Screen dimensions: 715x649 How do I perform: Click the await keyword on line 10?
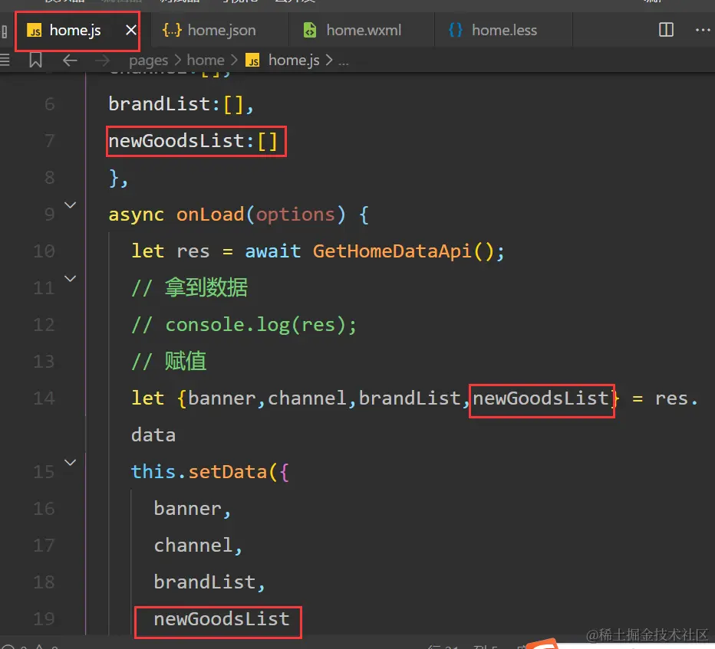coord(272,251)
